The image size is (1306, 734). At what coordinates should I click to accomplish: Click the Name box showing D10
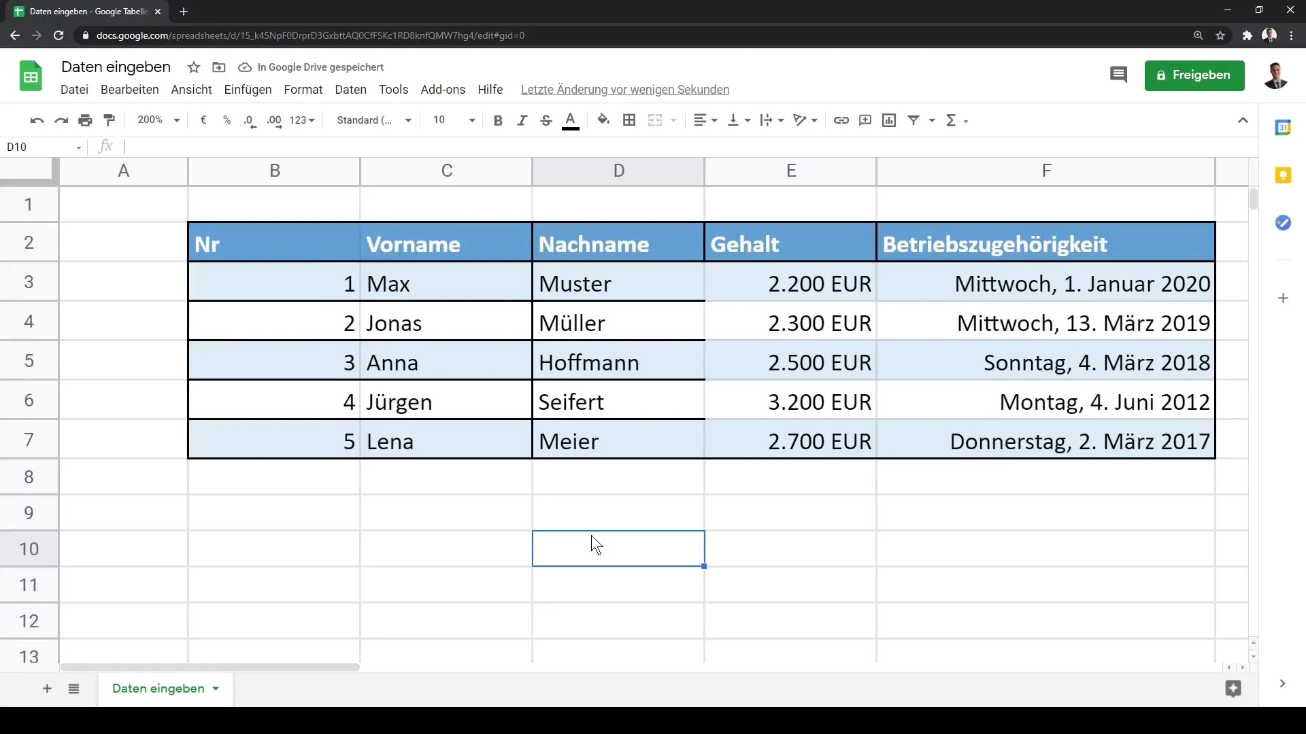click(x=44, y=147)
